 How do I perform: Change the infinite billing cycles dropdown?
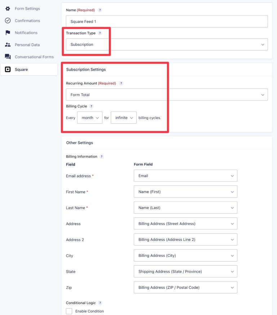(x=123, y=117)
